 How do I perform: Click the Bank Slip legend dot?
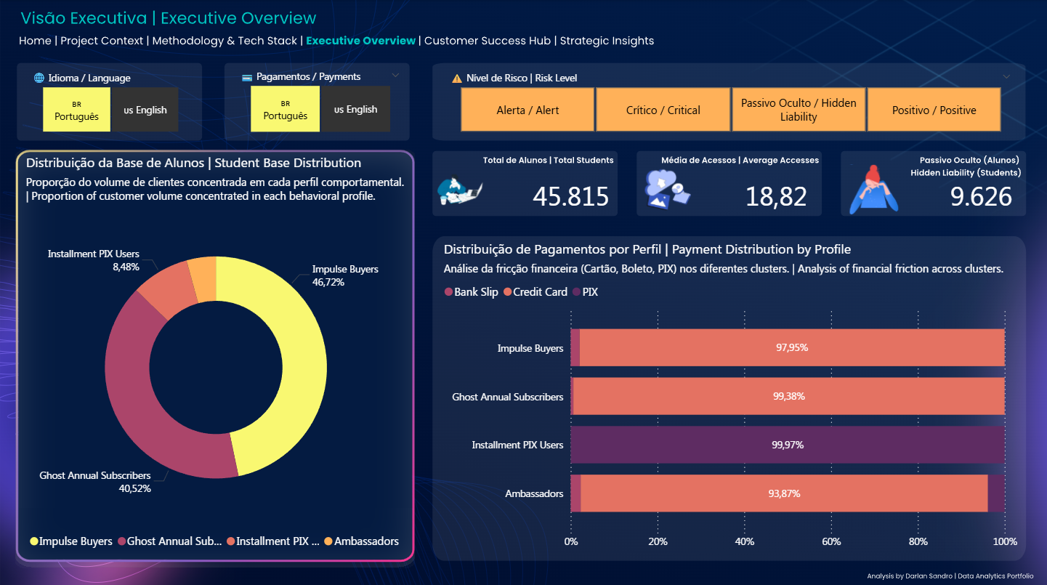click(448, 292)
